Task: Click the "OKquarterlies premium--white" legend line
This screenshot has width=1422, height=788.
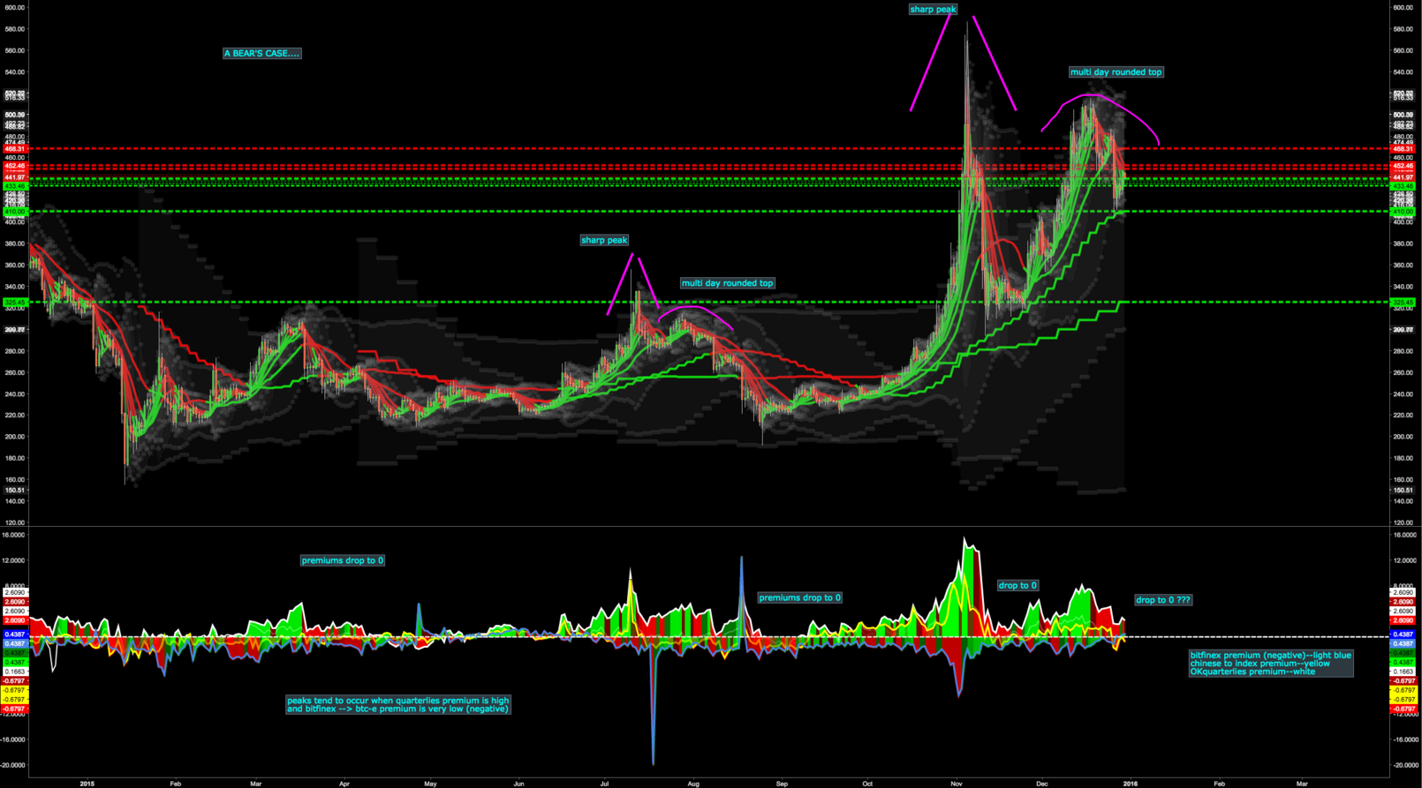Action: [1252, 672]
